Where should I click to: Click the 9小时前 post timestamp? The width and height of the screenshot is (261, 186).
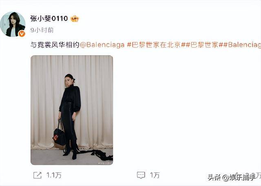click(x=42, y=30)
